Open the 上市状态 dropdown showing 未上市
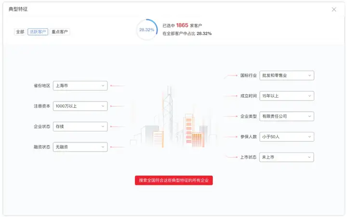The image size is (347, 217). coord(287,157)
